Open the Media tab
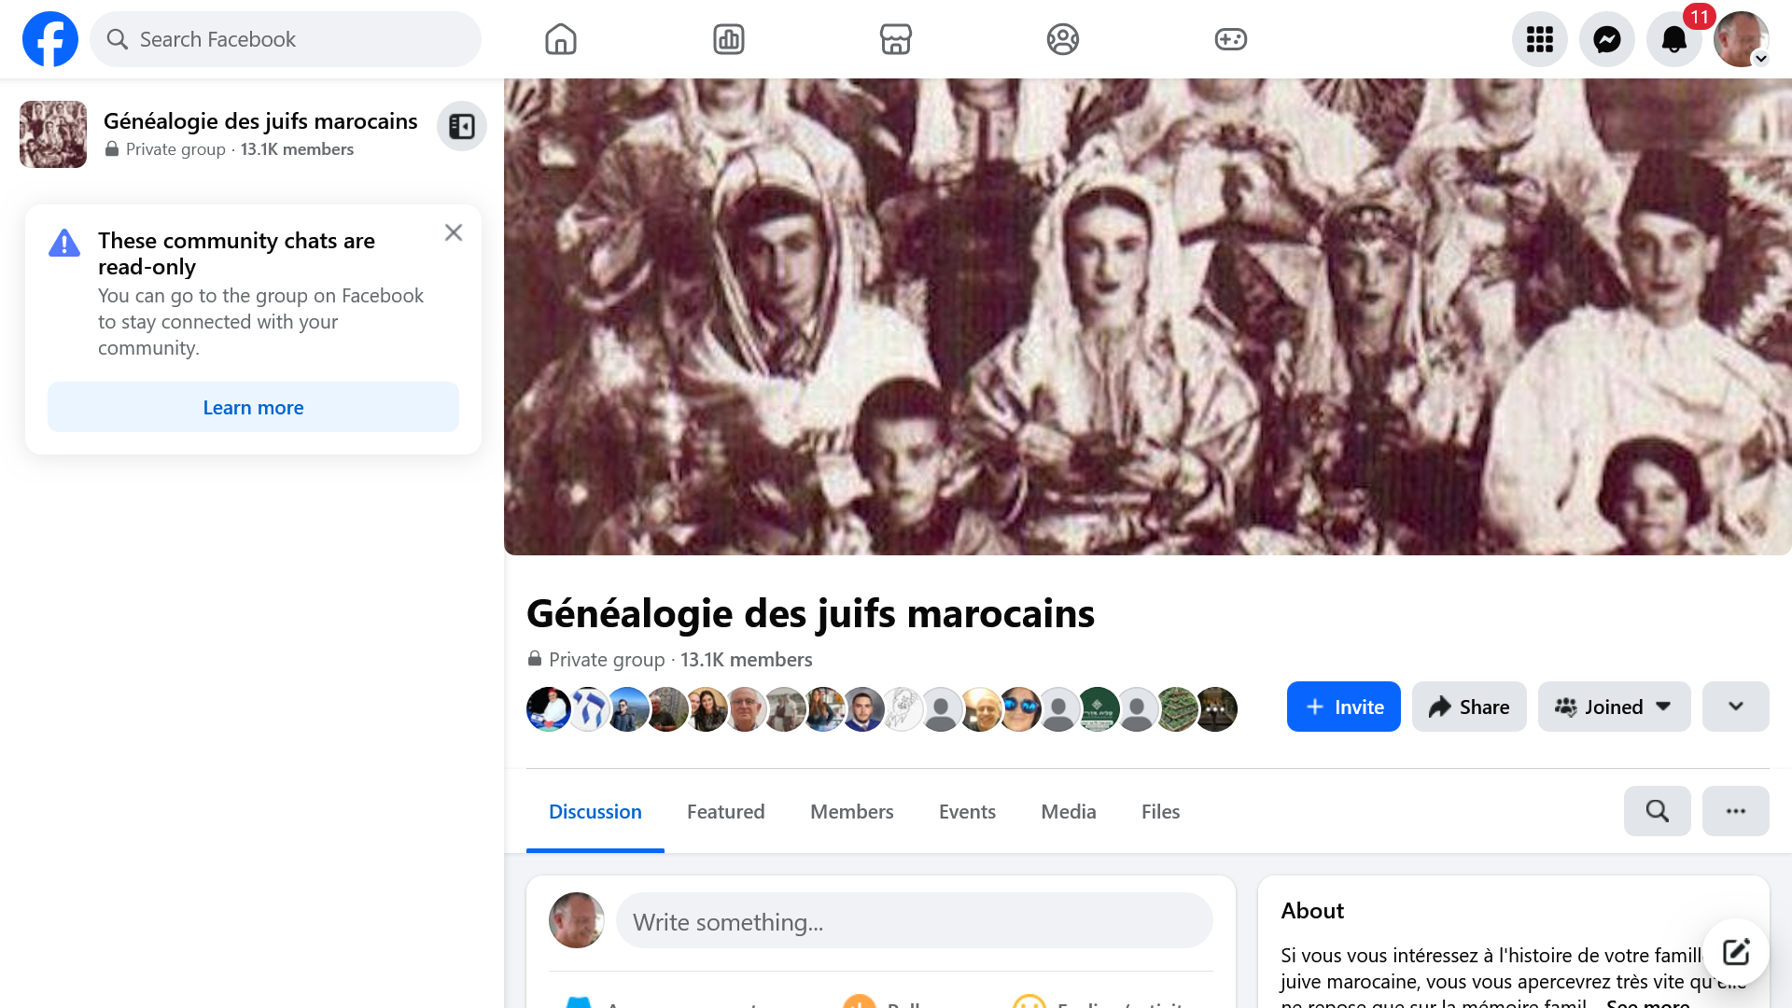The width and height of the screenshot is (1792, 1008). pyautogui.click(x=1068, y=812)
